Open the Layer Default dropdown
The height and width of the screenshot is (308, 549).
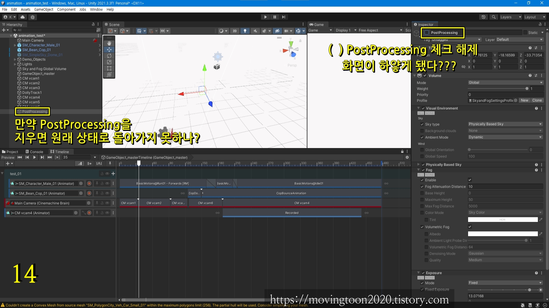tap(520, 40)
